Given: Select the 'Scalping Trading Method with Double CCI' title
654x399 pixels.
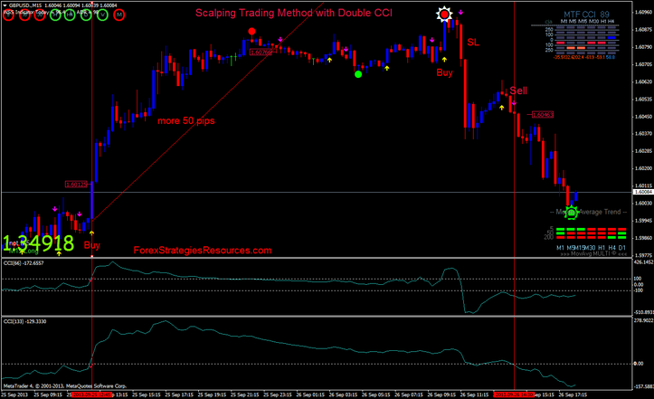Looking at the screenshot, I should click(x=294, y=13).
